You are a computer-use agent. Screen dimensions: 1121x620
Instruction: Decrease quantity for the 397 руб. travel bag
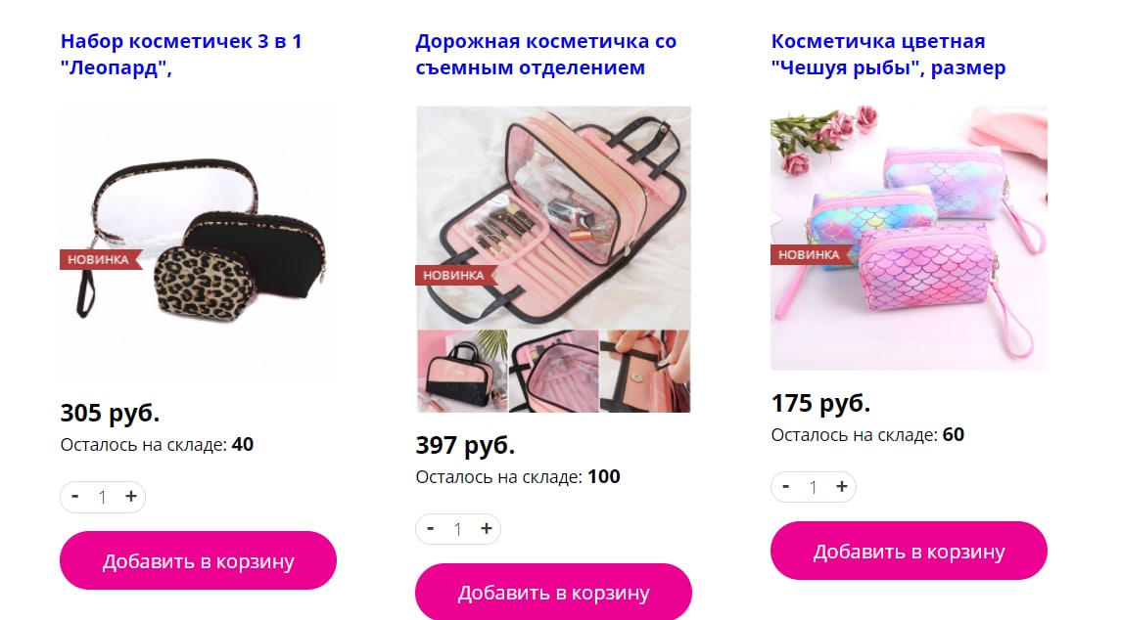(x=431, y=529)
